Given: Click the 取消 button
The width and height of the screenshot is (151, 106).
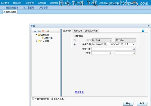Looking at the screenshot, I should [x=142, y=104].
